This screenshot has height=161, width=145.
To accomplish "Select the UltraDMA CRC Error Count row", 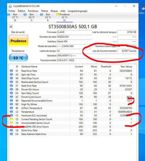I will (x=71, y=127).
